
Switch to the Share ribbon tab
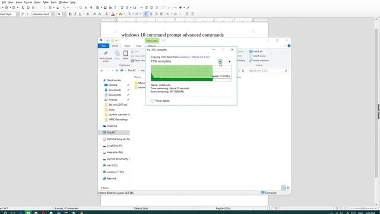tap(127, 46)
